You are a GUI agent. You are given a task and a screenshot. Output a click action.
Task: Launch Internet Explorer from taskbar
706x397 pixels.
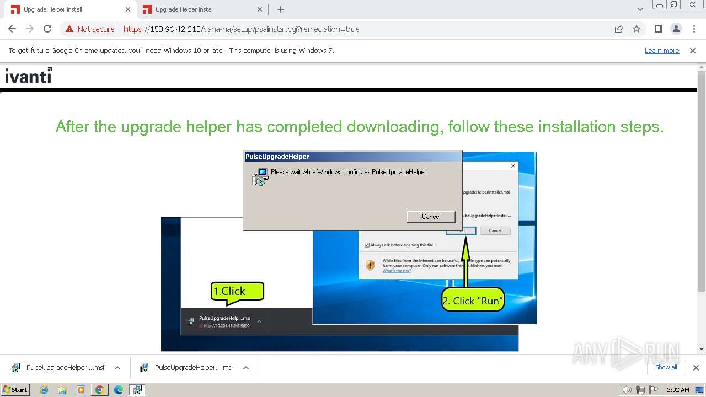click(44, 390)
